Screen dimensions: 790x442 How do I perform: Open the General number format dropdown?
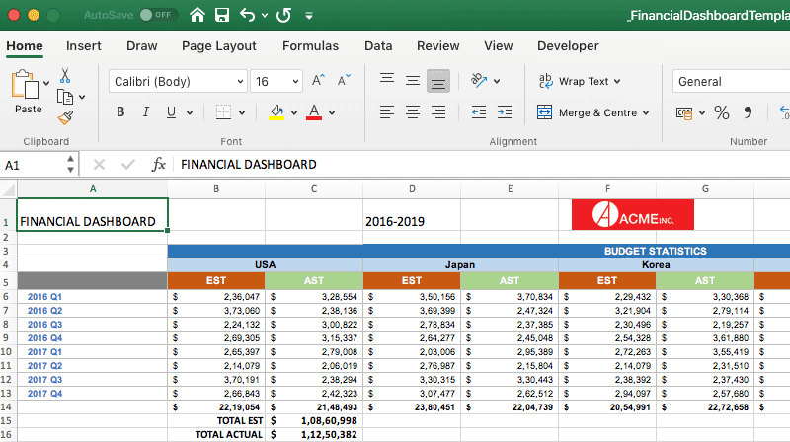(731, 81)
